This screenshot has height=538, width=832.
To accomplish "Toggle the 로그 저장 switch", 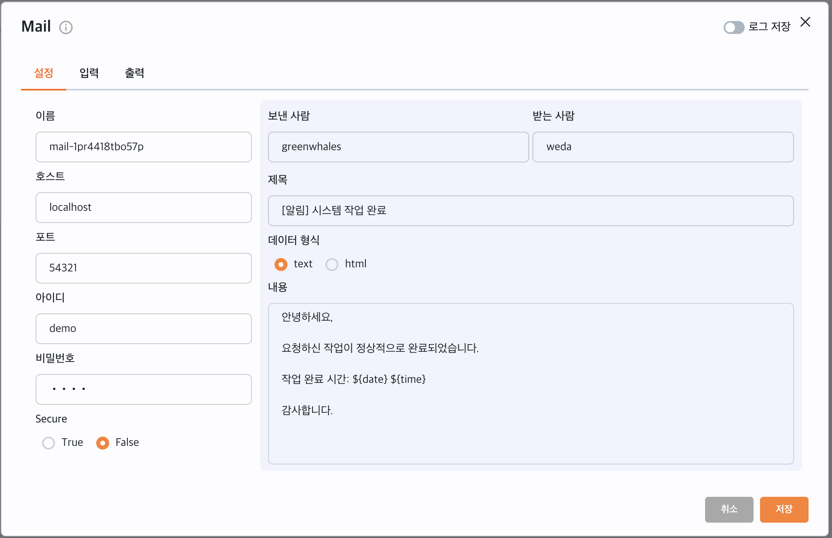I will tap(734, 27).
